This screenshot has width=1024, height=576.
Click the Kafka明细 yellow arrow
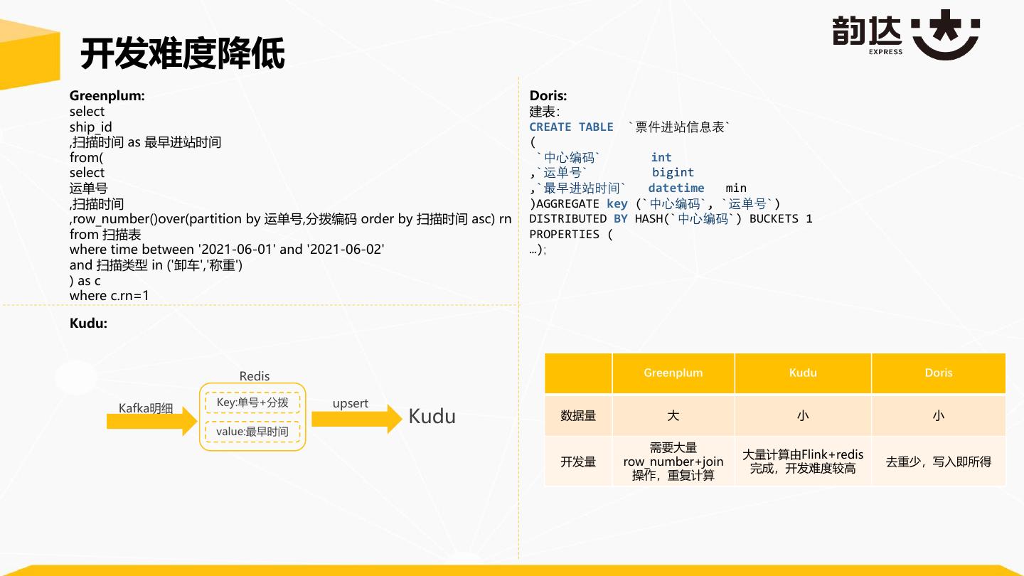pos(151,421)
